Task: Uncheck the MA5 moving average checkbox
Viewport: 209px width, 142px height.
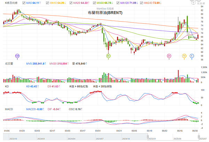Action: pos(24,3)
